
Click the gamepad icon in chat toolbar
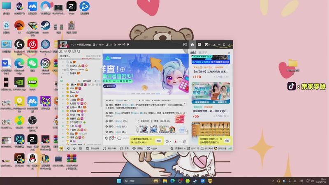111,138
